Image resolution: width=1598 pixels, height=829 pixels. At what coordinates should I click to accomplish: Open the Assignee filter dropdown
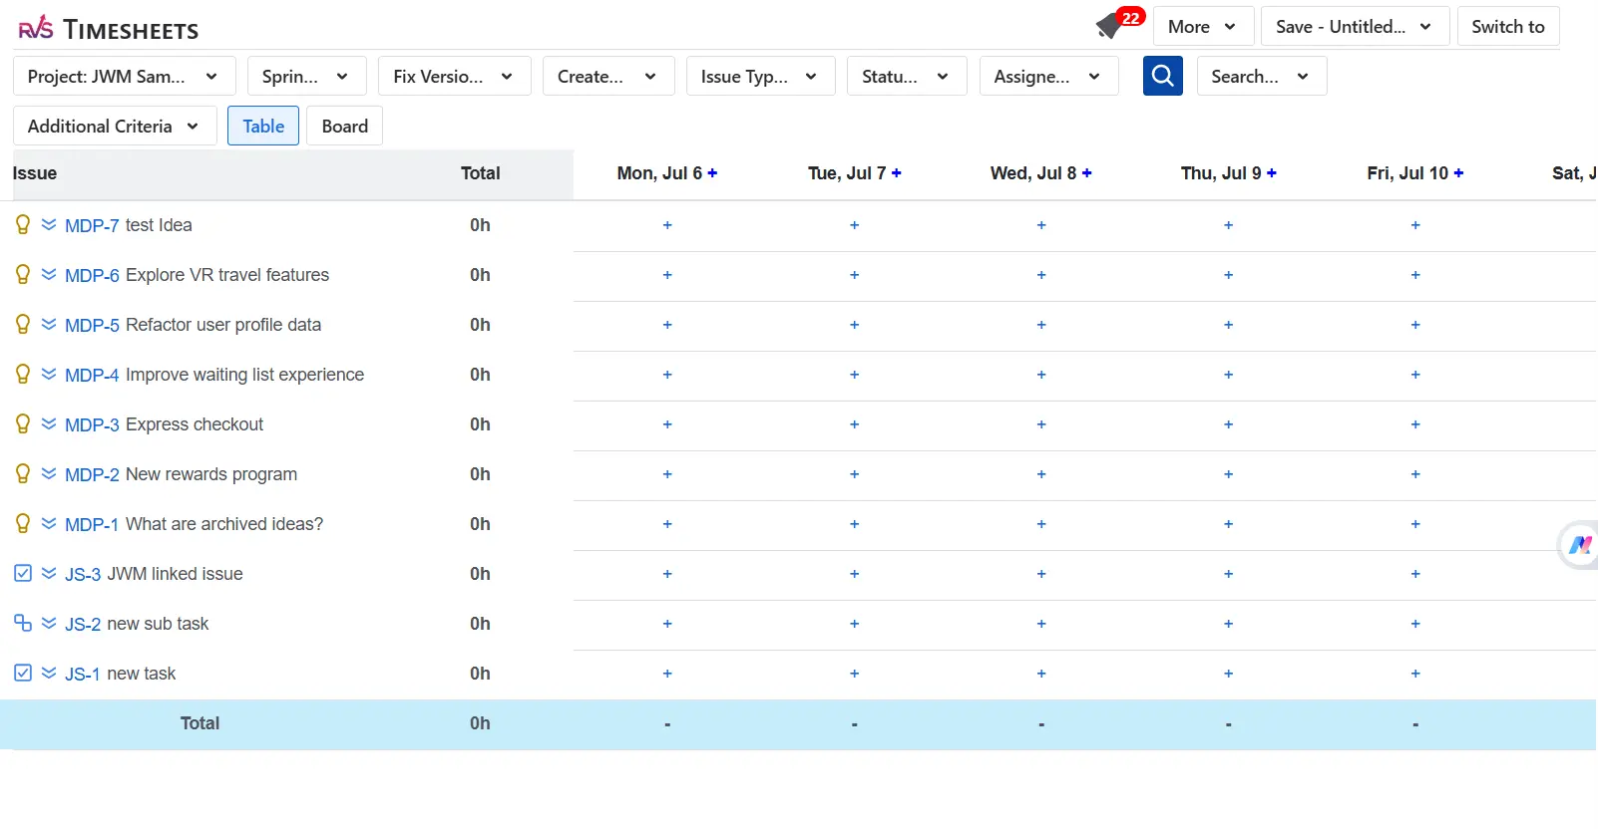point(1049,76)
